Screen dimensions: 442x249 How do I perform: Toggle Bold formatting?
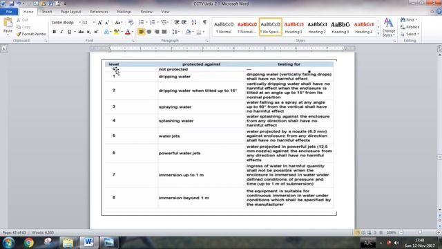click(x=54, y=32)
